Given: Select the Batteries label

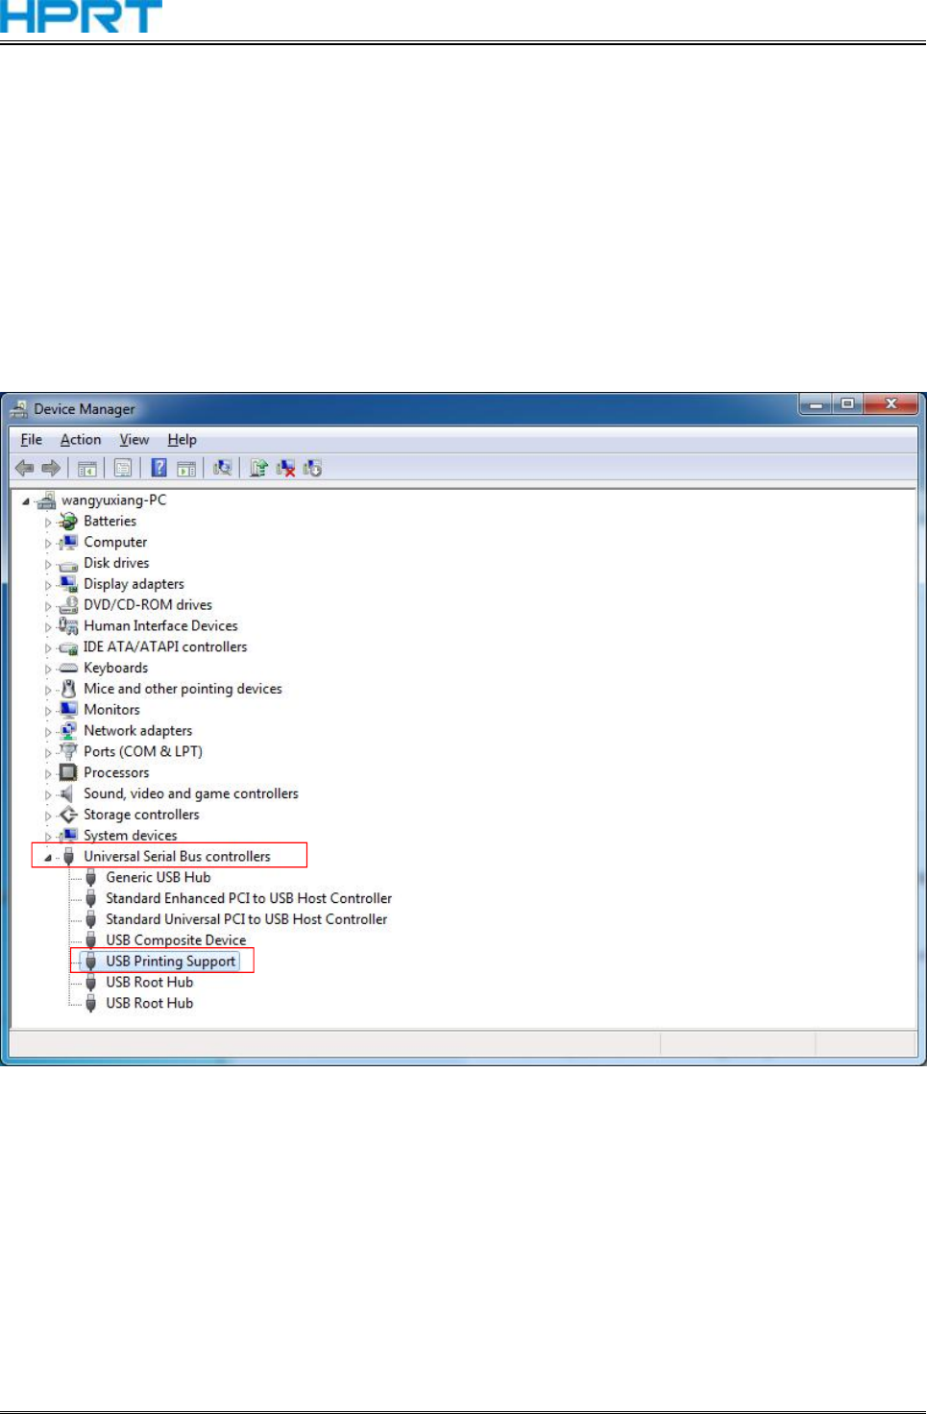Looking at the screenshot, I should (x=110, y=522).
